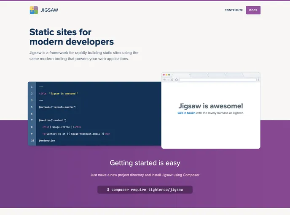Viewport: 290px width, 215px height.
Task: Click the back arrow in mock browser
Action: pos(165,80)
